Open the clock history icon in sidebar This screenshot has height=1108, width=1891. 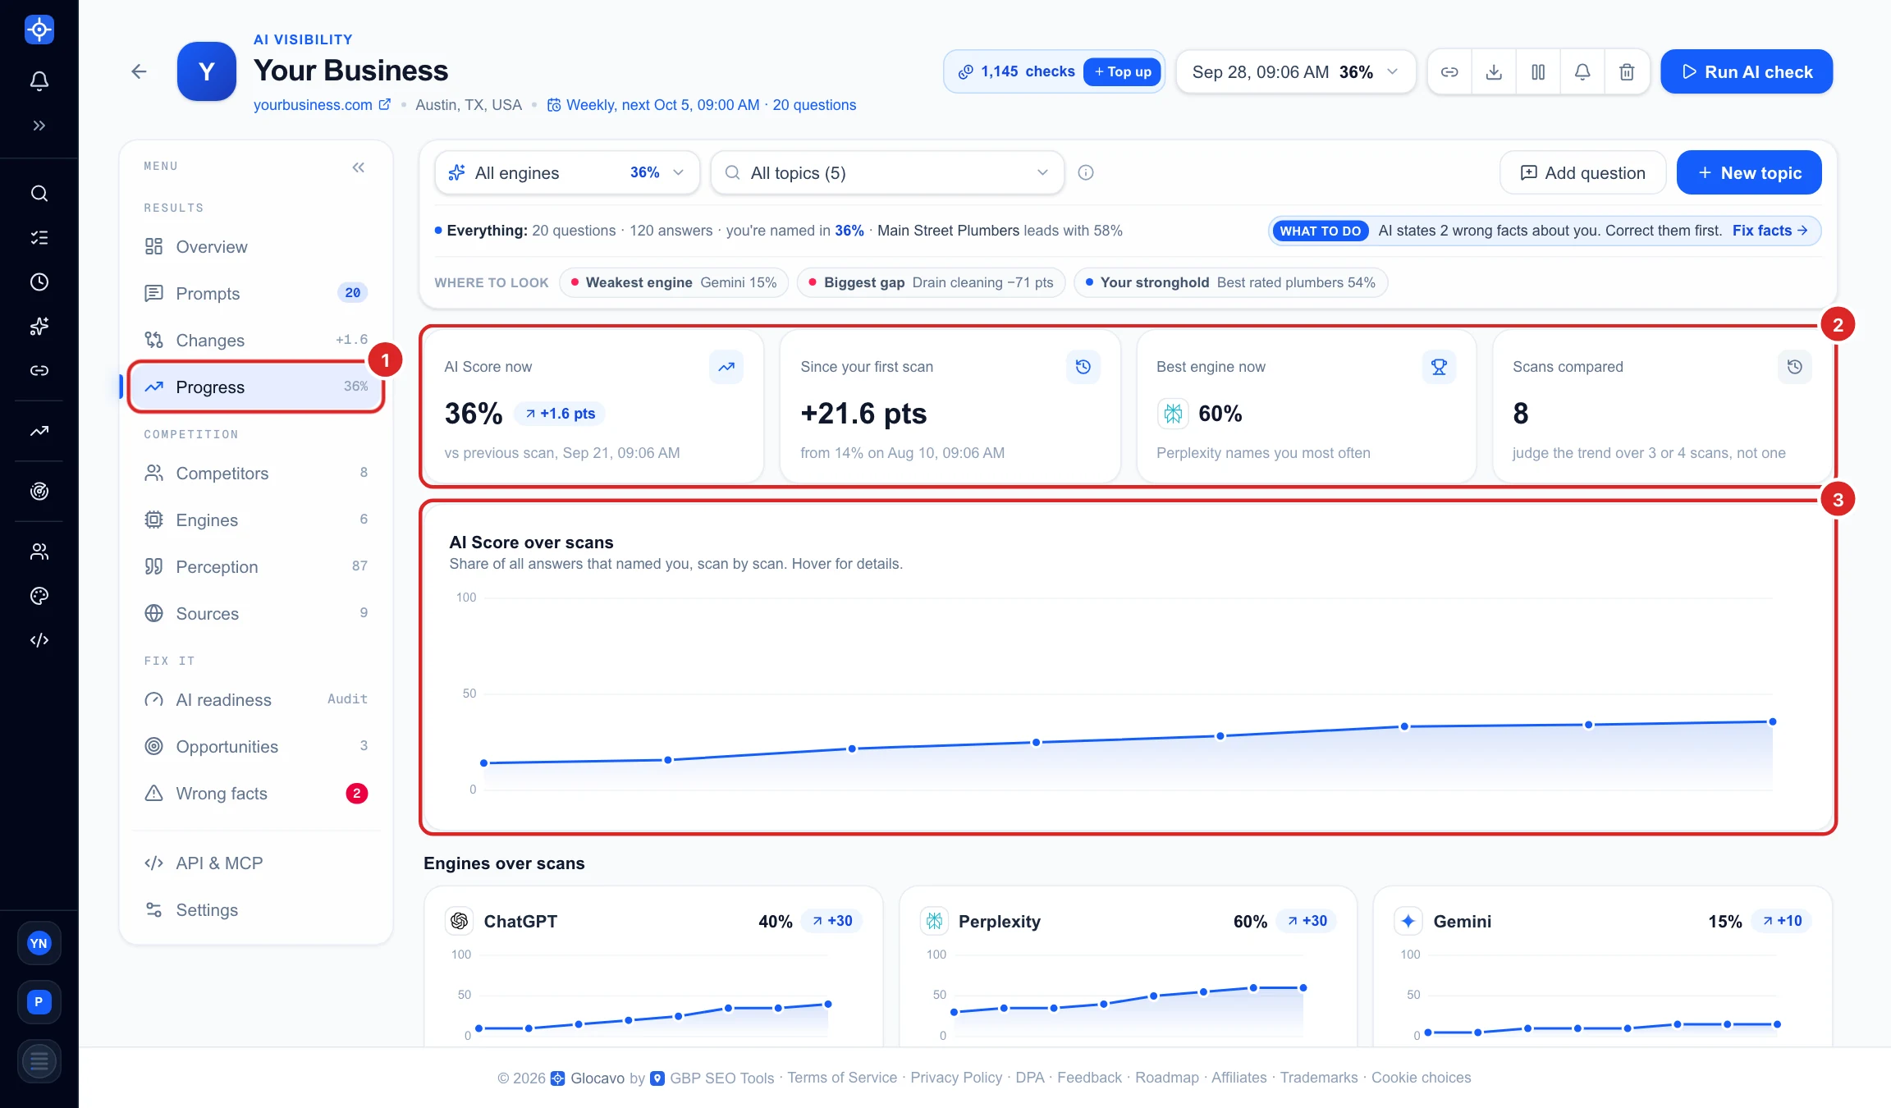click(x=39, y=282)
